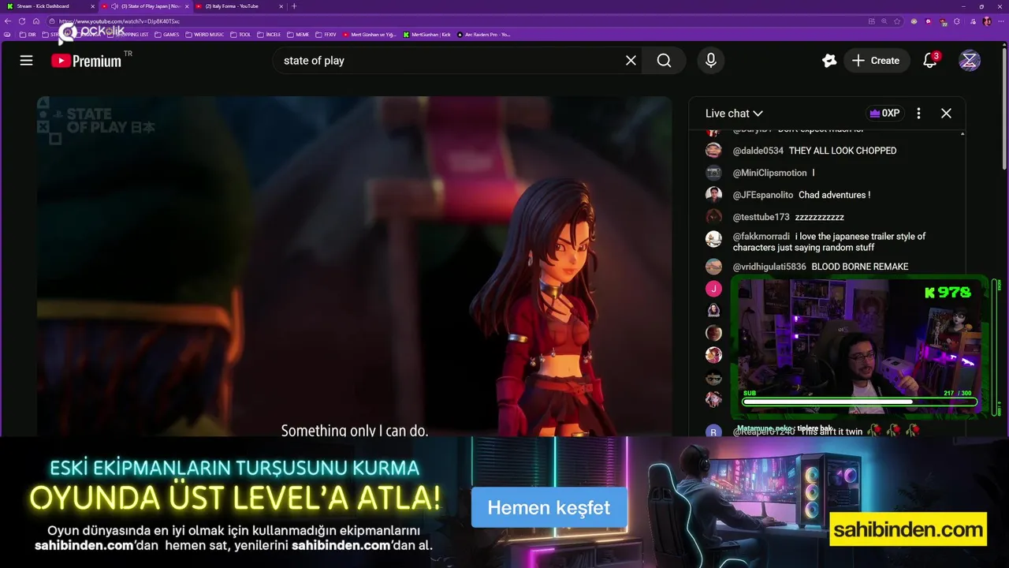Screen dimensions: 1009x568
Task: Open the media control music note icon
Action: click(x=973, y=21)
